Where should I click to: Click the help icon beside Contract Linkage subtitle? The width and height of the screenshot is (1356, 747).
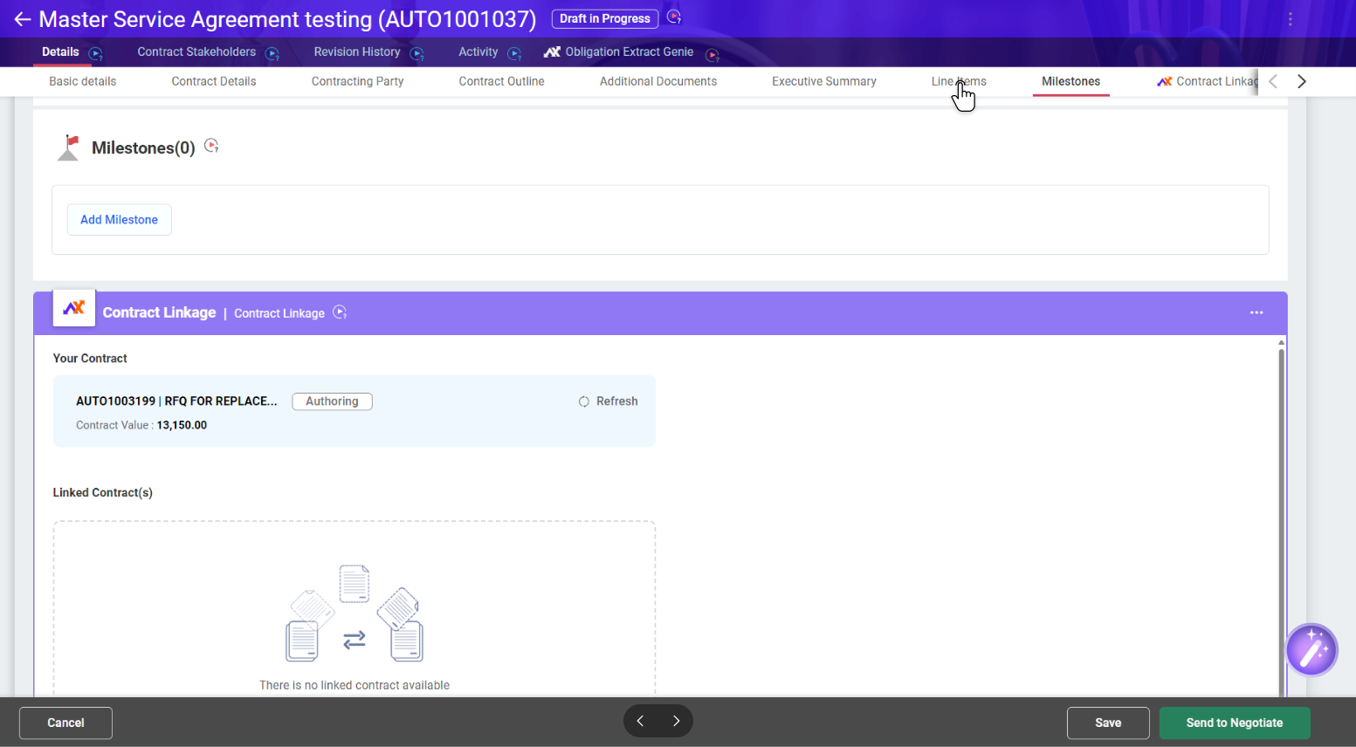[x=340, y=312]
